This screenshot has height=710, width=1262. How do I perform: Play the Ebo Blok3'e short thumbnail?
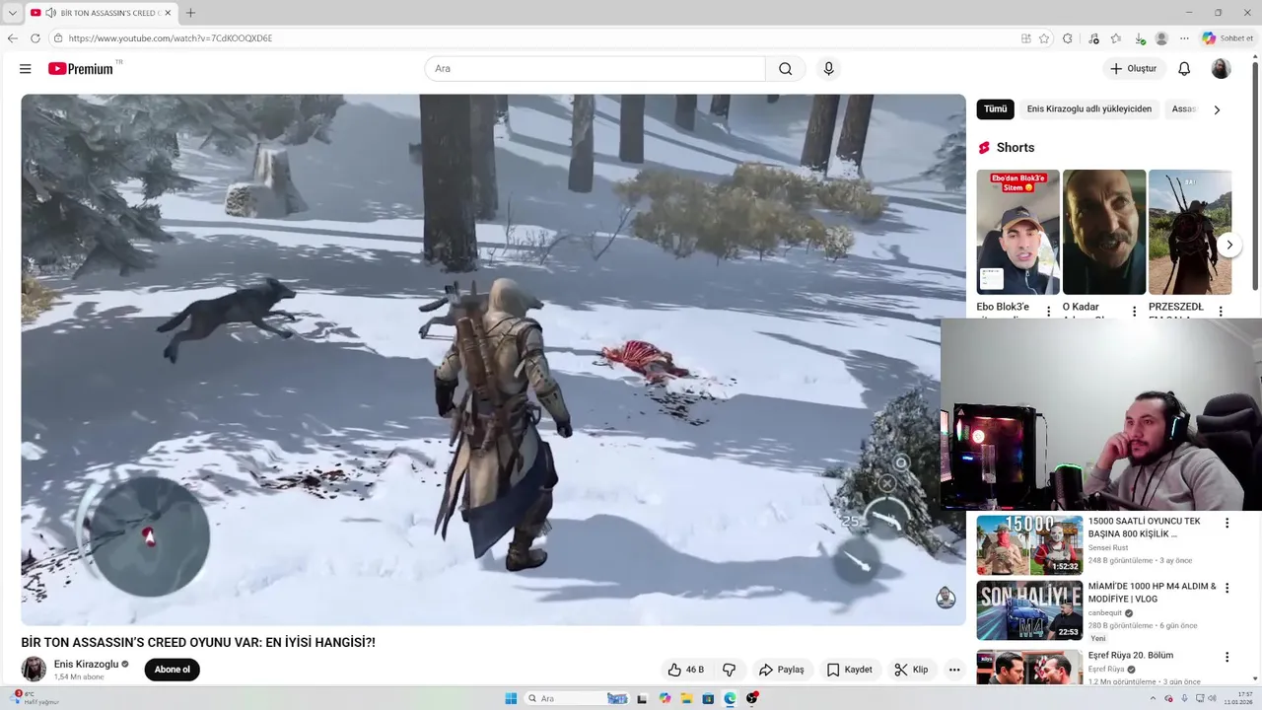pyautogui.click(x=1017, y=232)
